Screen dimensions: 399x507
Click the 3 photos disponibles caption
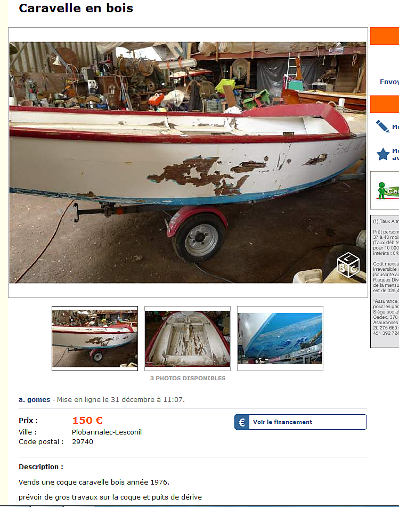188,378
